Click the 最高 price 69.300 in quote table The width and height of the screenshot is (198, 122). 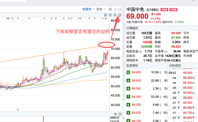176,33
